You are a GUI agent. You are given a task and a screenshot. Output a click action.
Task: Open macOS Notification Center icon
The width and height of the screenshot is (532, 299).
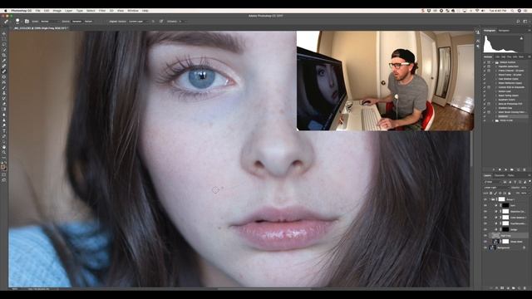click(x=525, y=11)
